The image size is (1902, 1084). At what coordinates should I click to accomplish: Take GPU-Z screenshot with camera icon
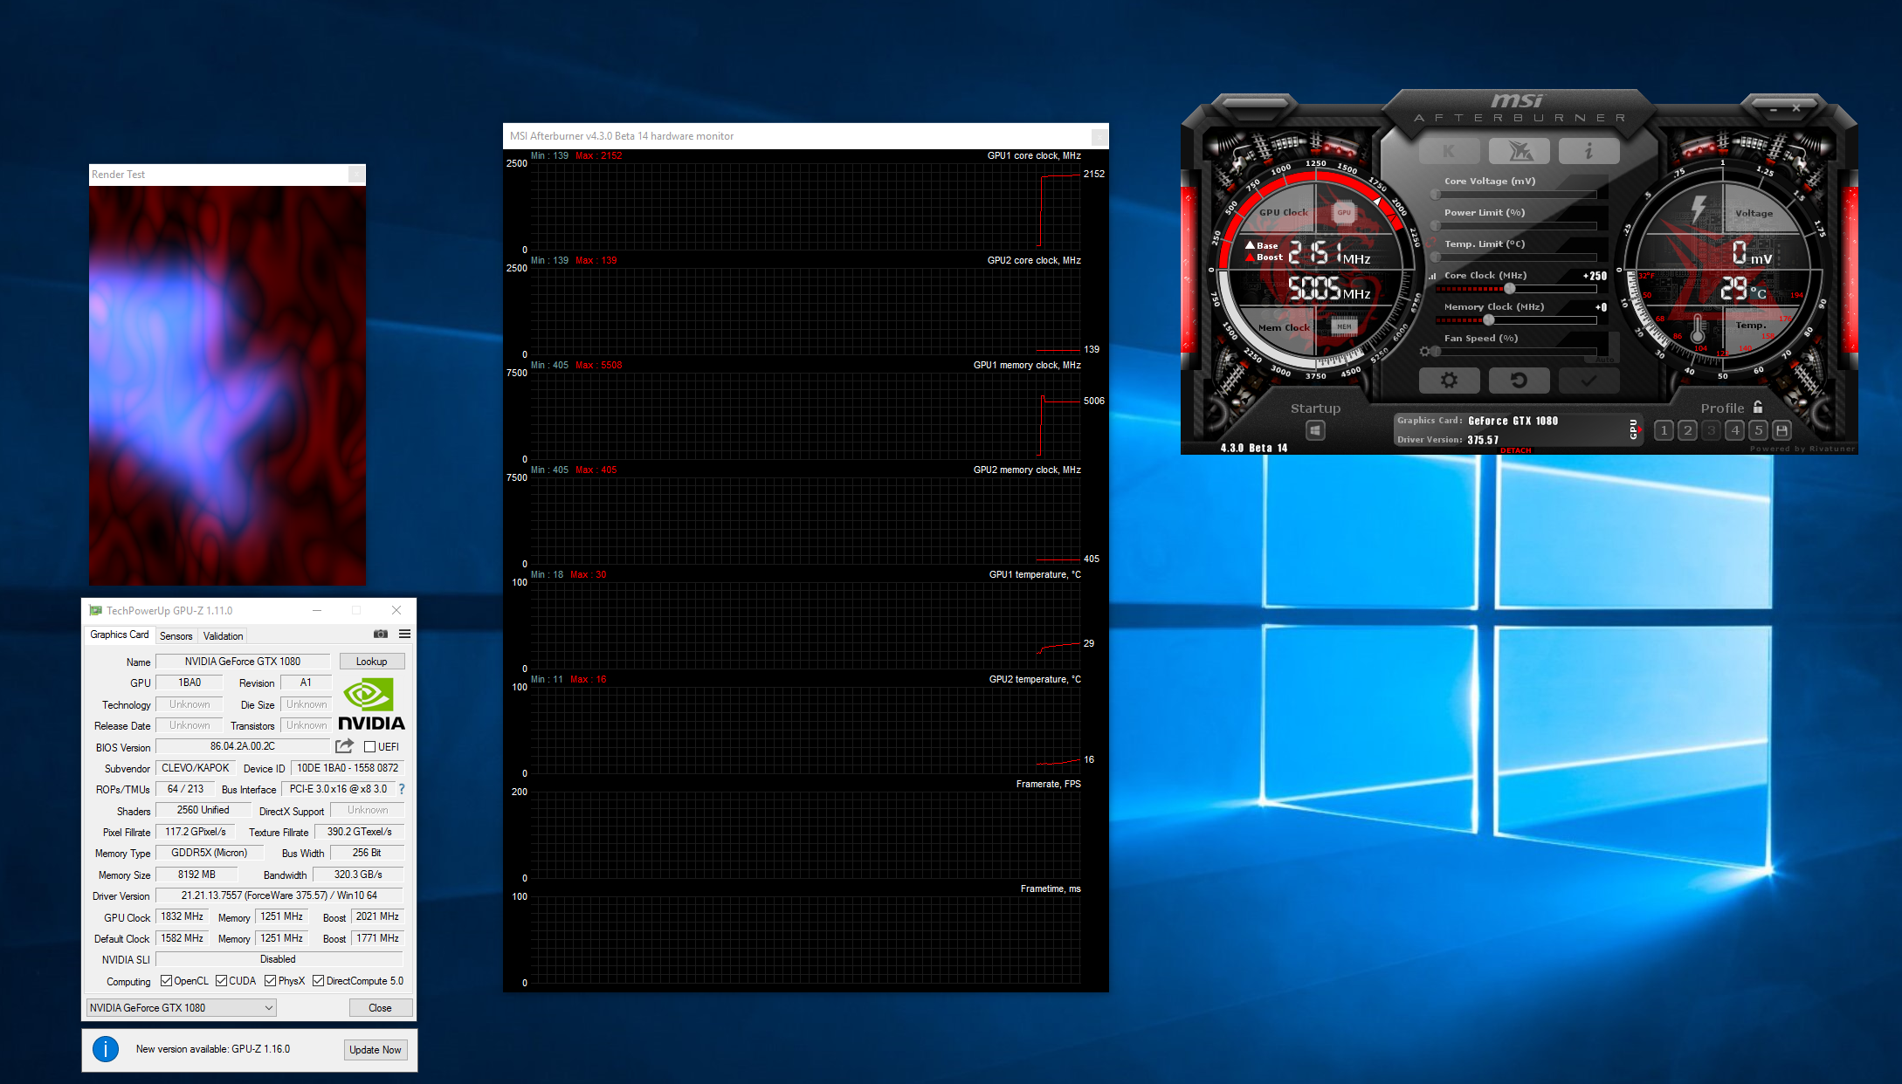tap(380, 634)
